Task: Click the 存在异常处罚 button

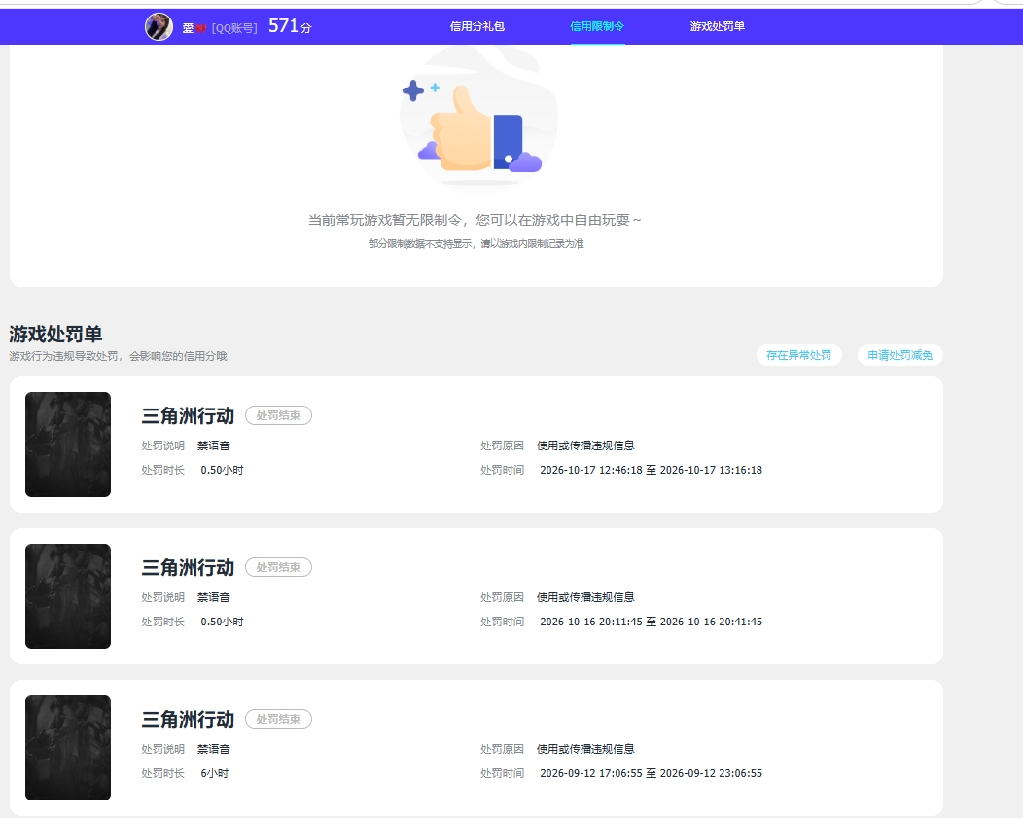Action: coord(798,355)
